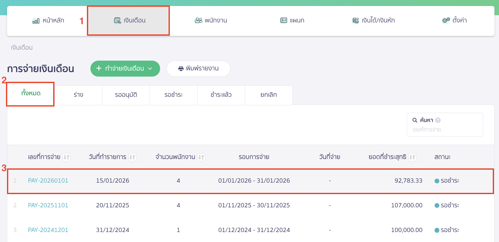Click the printer icon on พิมพ์รายงาน

(180, 68)
